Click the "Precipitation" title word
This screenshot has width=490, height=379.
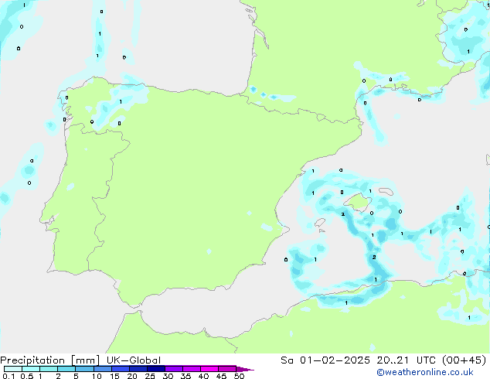tap(32, 360)
